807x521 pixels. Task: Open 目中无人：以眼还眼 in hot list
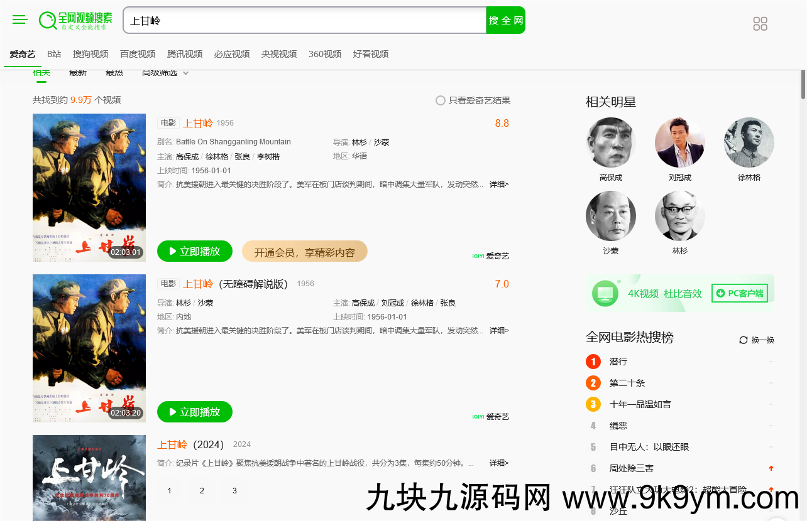[x=649, y=447]
